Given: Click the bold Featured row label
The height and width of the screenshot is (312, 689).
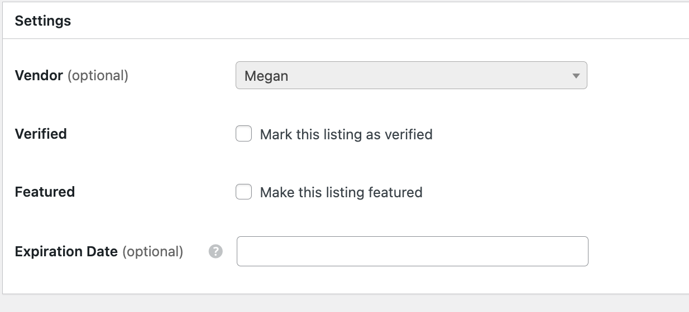Looking at the screenshot, I should 45,192.
